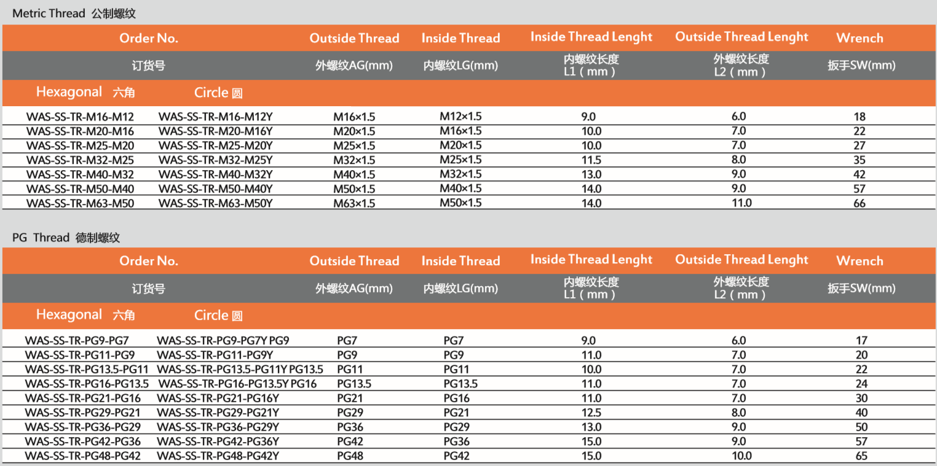
Task: Click wrench size 65
Action: (x=861, y=456)
